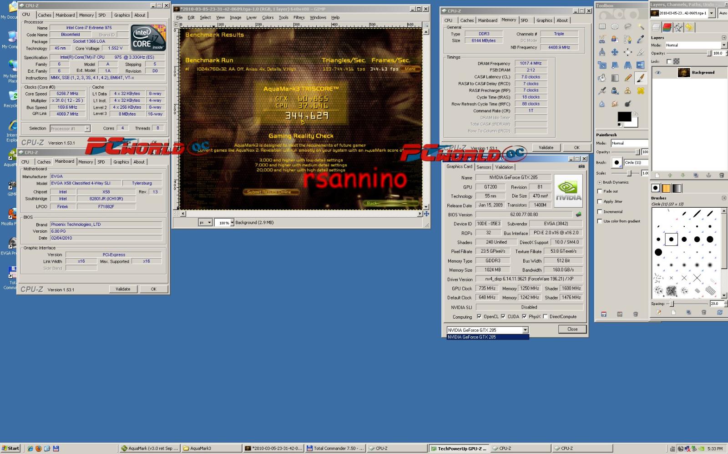The width and height of the screenshot is (728, 454).
Task: Select the Measure compass tool
Action: (602, 52)
